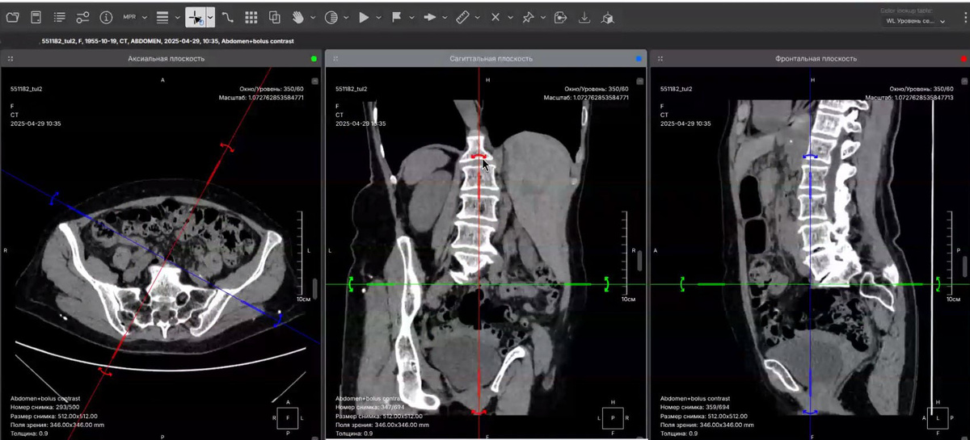Click the grip icon of axial panel

(x=11, y=59)
